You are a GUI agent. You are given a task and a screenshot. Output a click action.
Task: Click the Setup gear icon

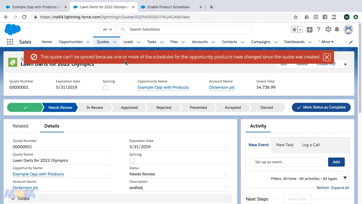328,29
